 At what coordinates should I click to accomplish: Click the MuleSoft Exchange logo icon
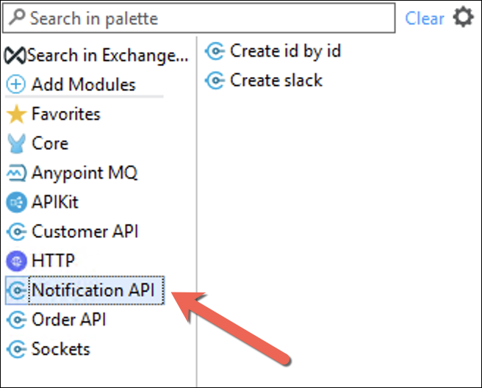tap(15, 56)
